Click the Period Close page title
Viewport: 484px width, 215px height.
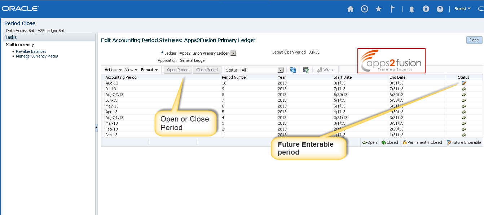point(20,23)
